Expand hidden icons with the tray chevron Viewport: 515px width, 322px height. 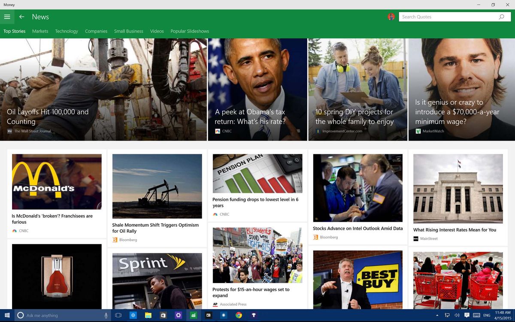(x=437, y=315)
